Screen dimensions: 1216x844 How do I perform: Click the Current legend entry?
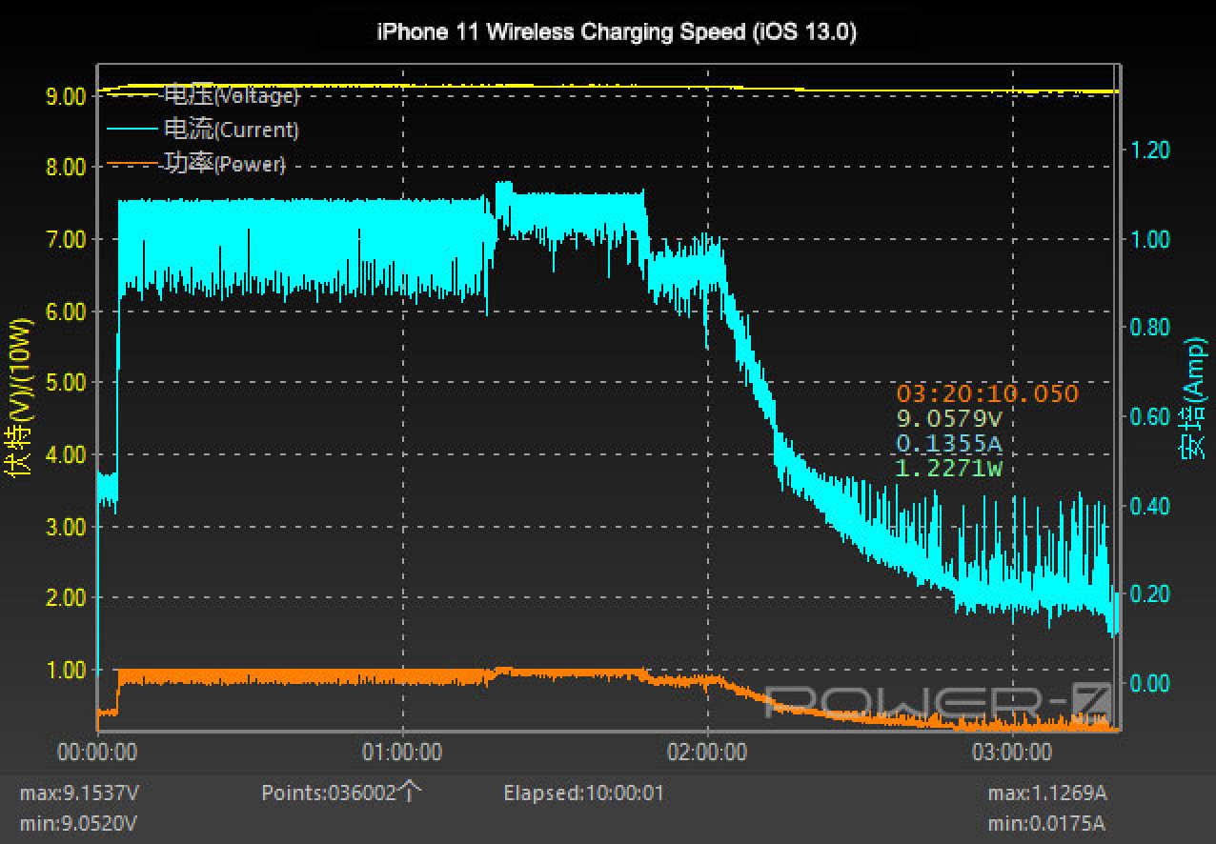pos(231,130)
